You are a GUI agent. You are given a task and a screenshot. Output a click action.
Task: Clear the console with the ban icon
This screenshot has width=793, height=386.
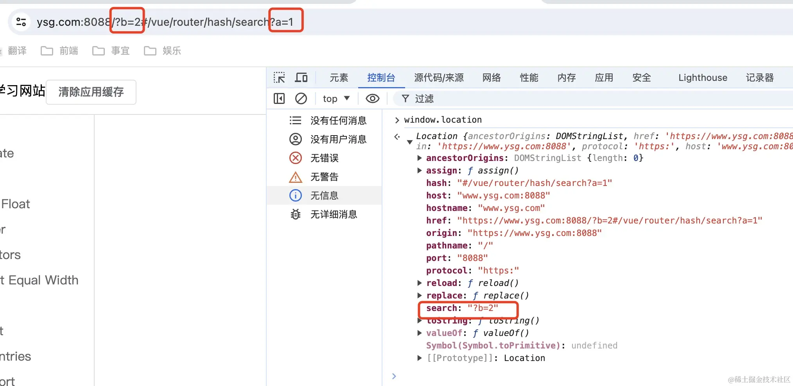pyautogui.click(x=301, y=98)
